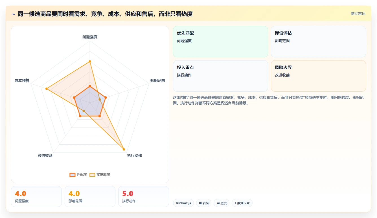Open the Chart.js tag
The image size is (377, 218).
coord(183,203)
